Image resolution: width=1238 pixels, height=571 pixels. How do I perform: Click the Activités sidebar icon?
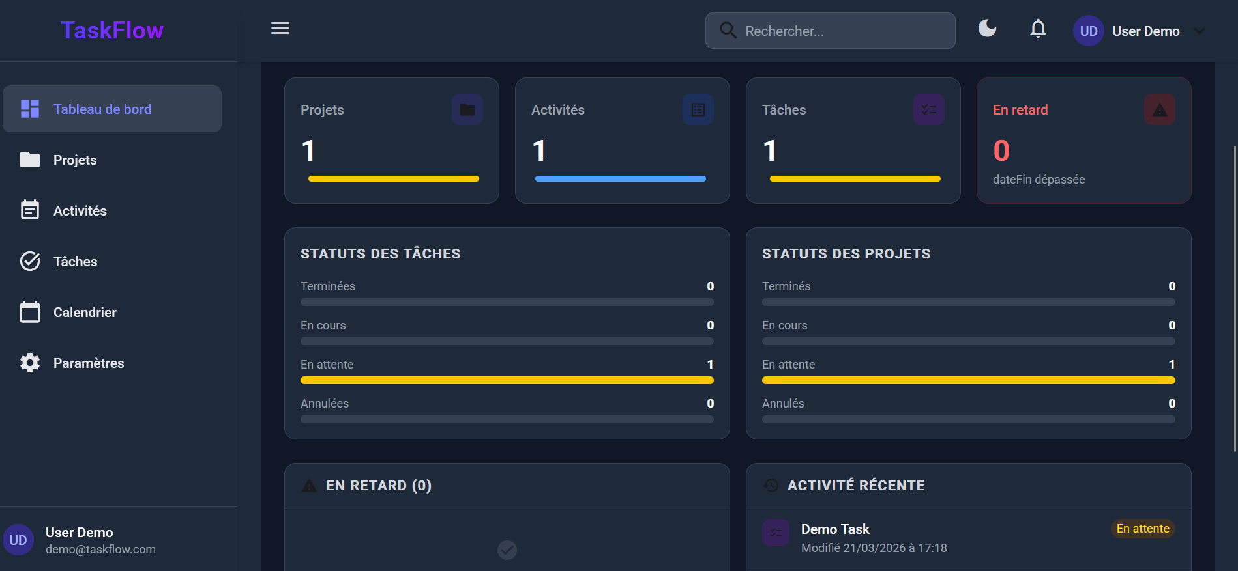pyautogui.click(x=30, y=210)
